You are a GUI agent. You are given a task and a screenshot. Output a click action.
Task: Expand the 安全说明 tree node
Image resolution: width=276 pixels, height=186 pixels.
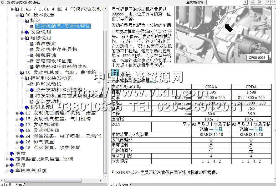(x=22, y=32)
